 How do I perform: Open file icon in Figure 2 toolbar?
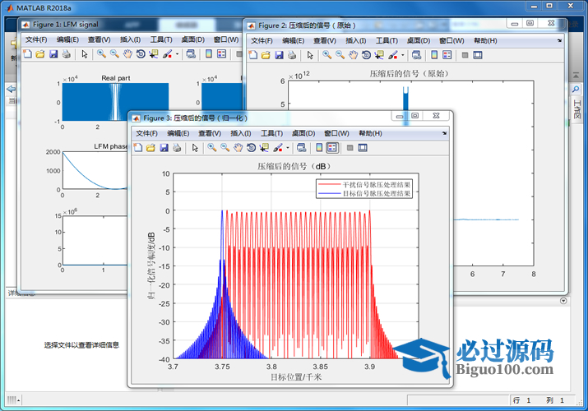266,55
